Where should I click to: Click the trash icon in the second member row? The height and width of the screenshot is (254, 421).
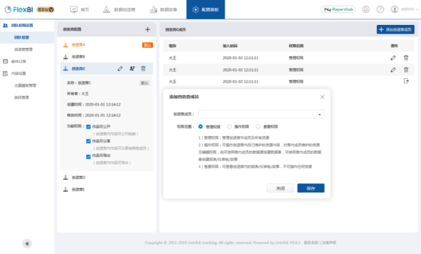[x=406, y=70]
